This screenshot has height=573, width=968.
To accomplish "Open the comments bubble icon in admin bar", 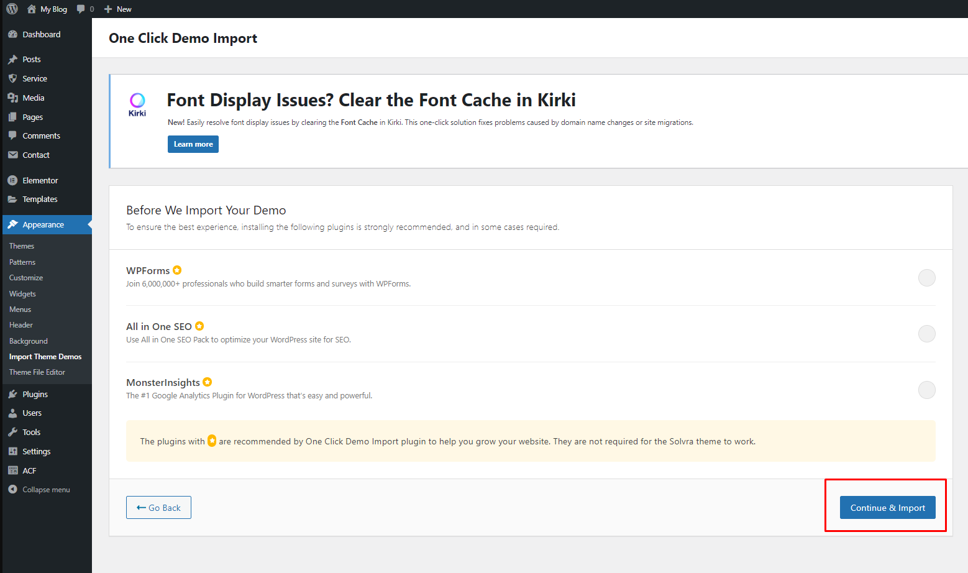I will tap(81, 9).
